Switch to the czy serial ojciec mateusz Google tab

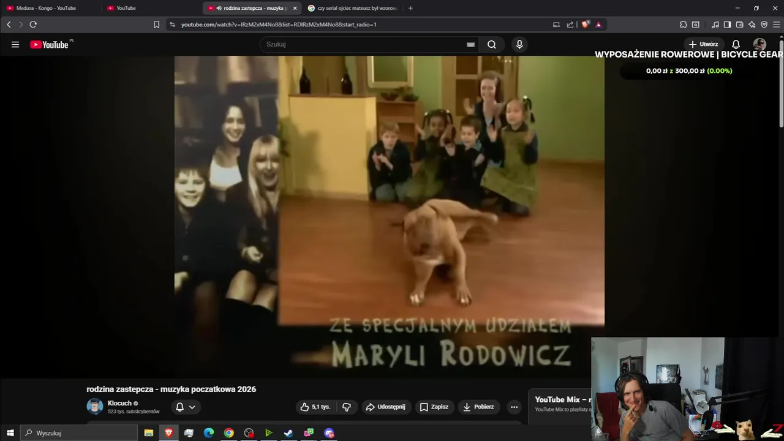pos(353,8)
